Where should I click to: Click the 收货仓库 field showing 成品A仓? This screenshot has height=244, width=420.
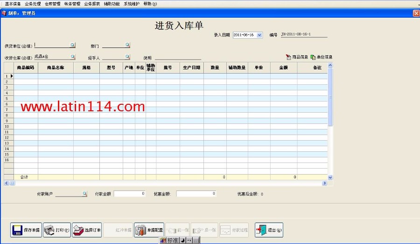52,57
